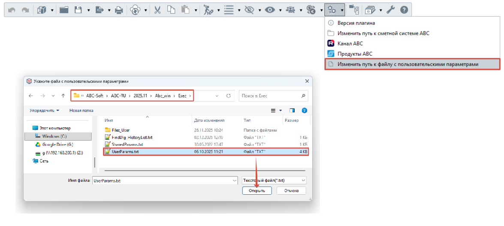Click the copy pages icon
This screenshot has width=504, height=226.
(171, 10)
